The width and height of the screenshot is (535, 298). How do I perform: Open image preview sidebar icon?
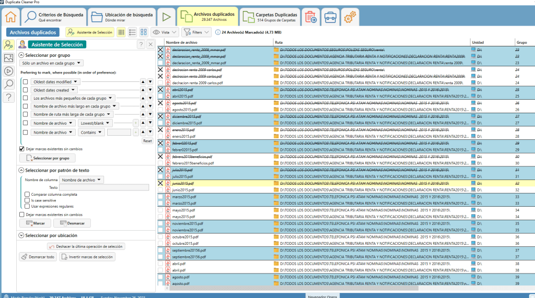click(x=8, y=57)
